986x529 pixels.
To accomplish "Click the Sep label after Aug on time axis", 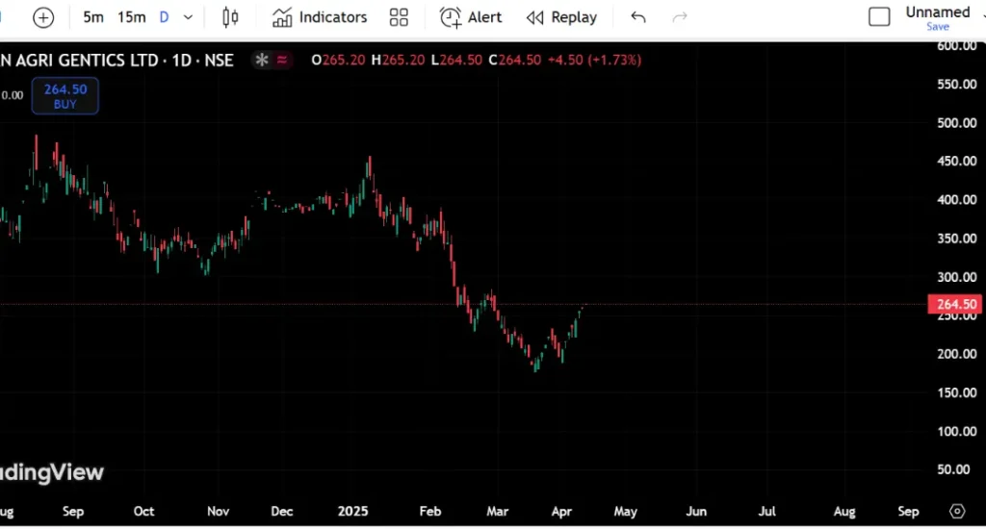I will 73,512.
